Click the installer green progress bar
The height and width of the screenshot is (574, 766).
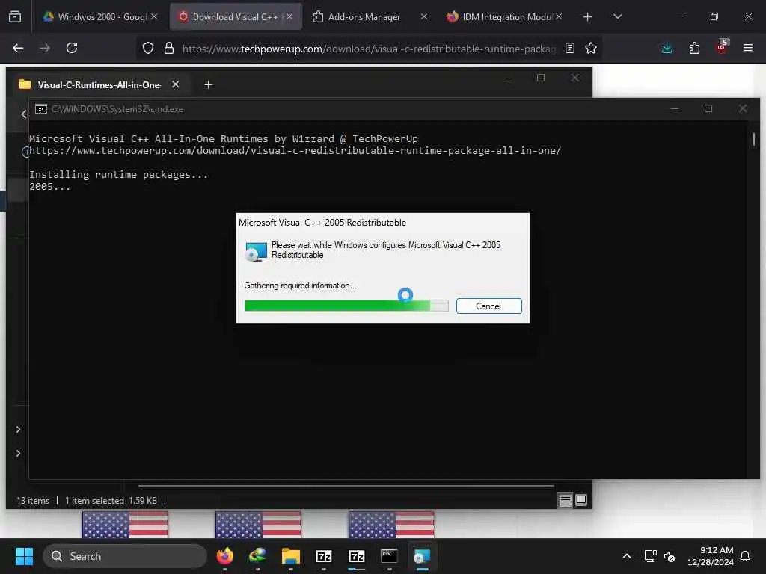tap(346, 306)
